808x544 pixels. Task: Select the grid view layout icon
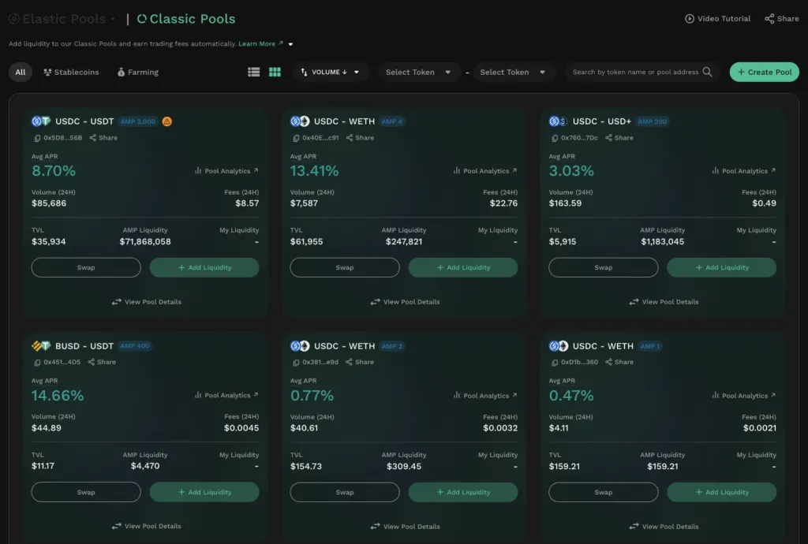pos(275,72)
